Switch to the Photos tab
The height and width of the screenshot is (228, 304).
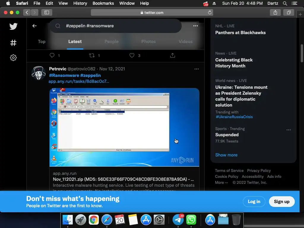[x=148, y=42]
